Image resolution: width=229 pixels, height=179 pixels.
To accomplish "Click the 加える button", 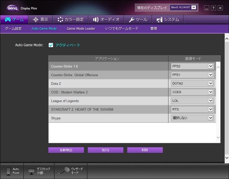I will [x=106, y=150].
